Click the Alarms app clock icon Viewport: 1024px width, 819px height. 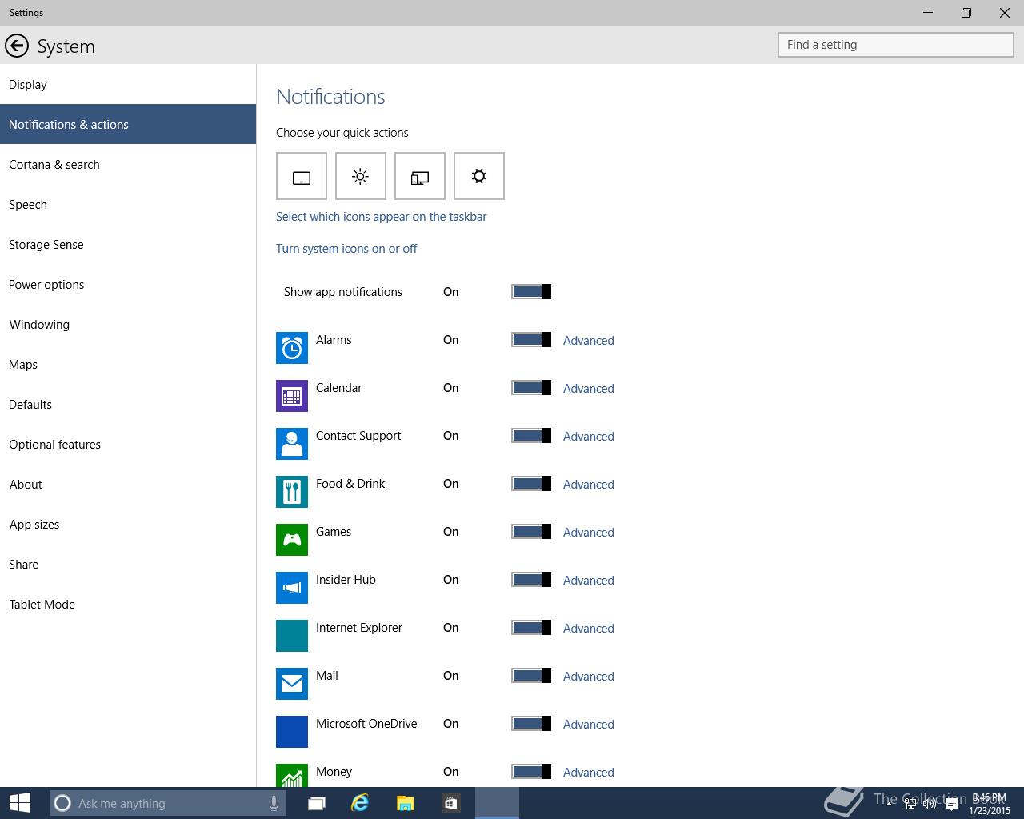(x=292, y=348)
